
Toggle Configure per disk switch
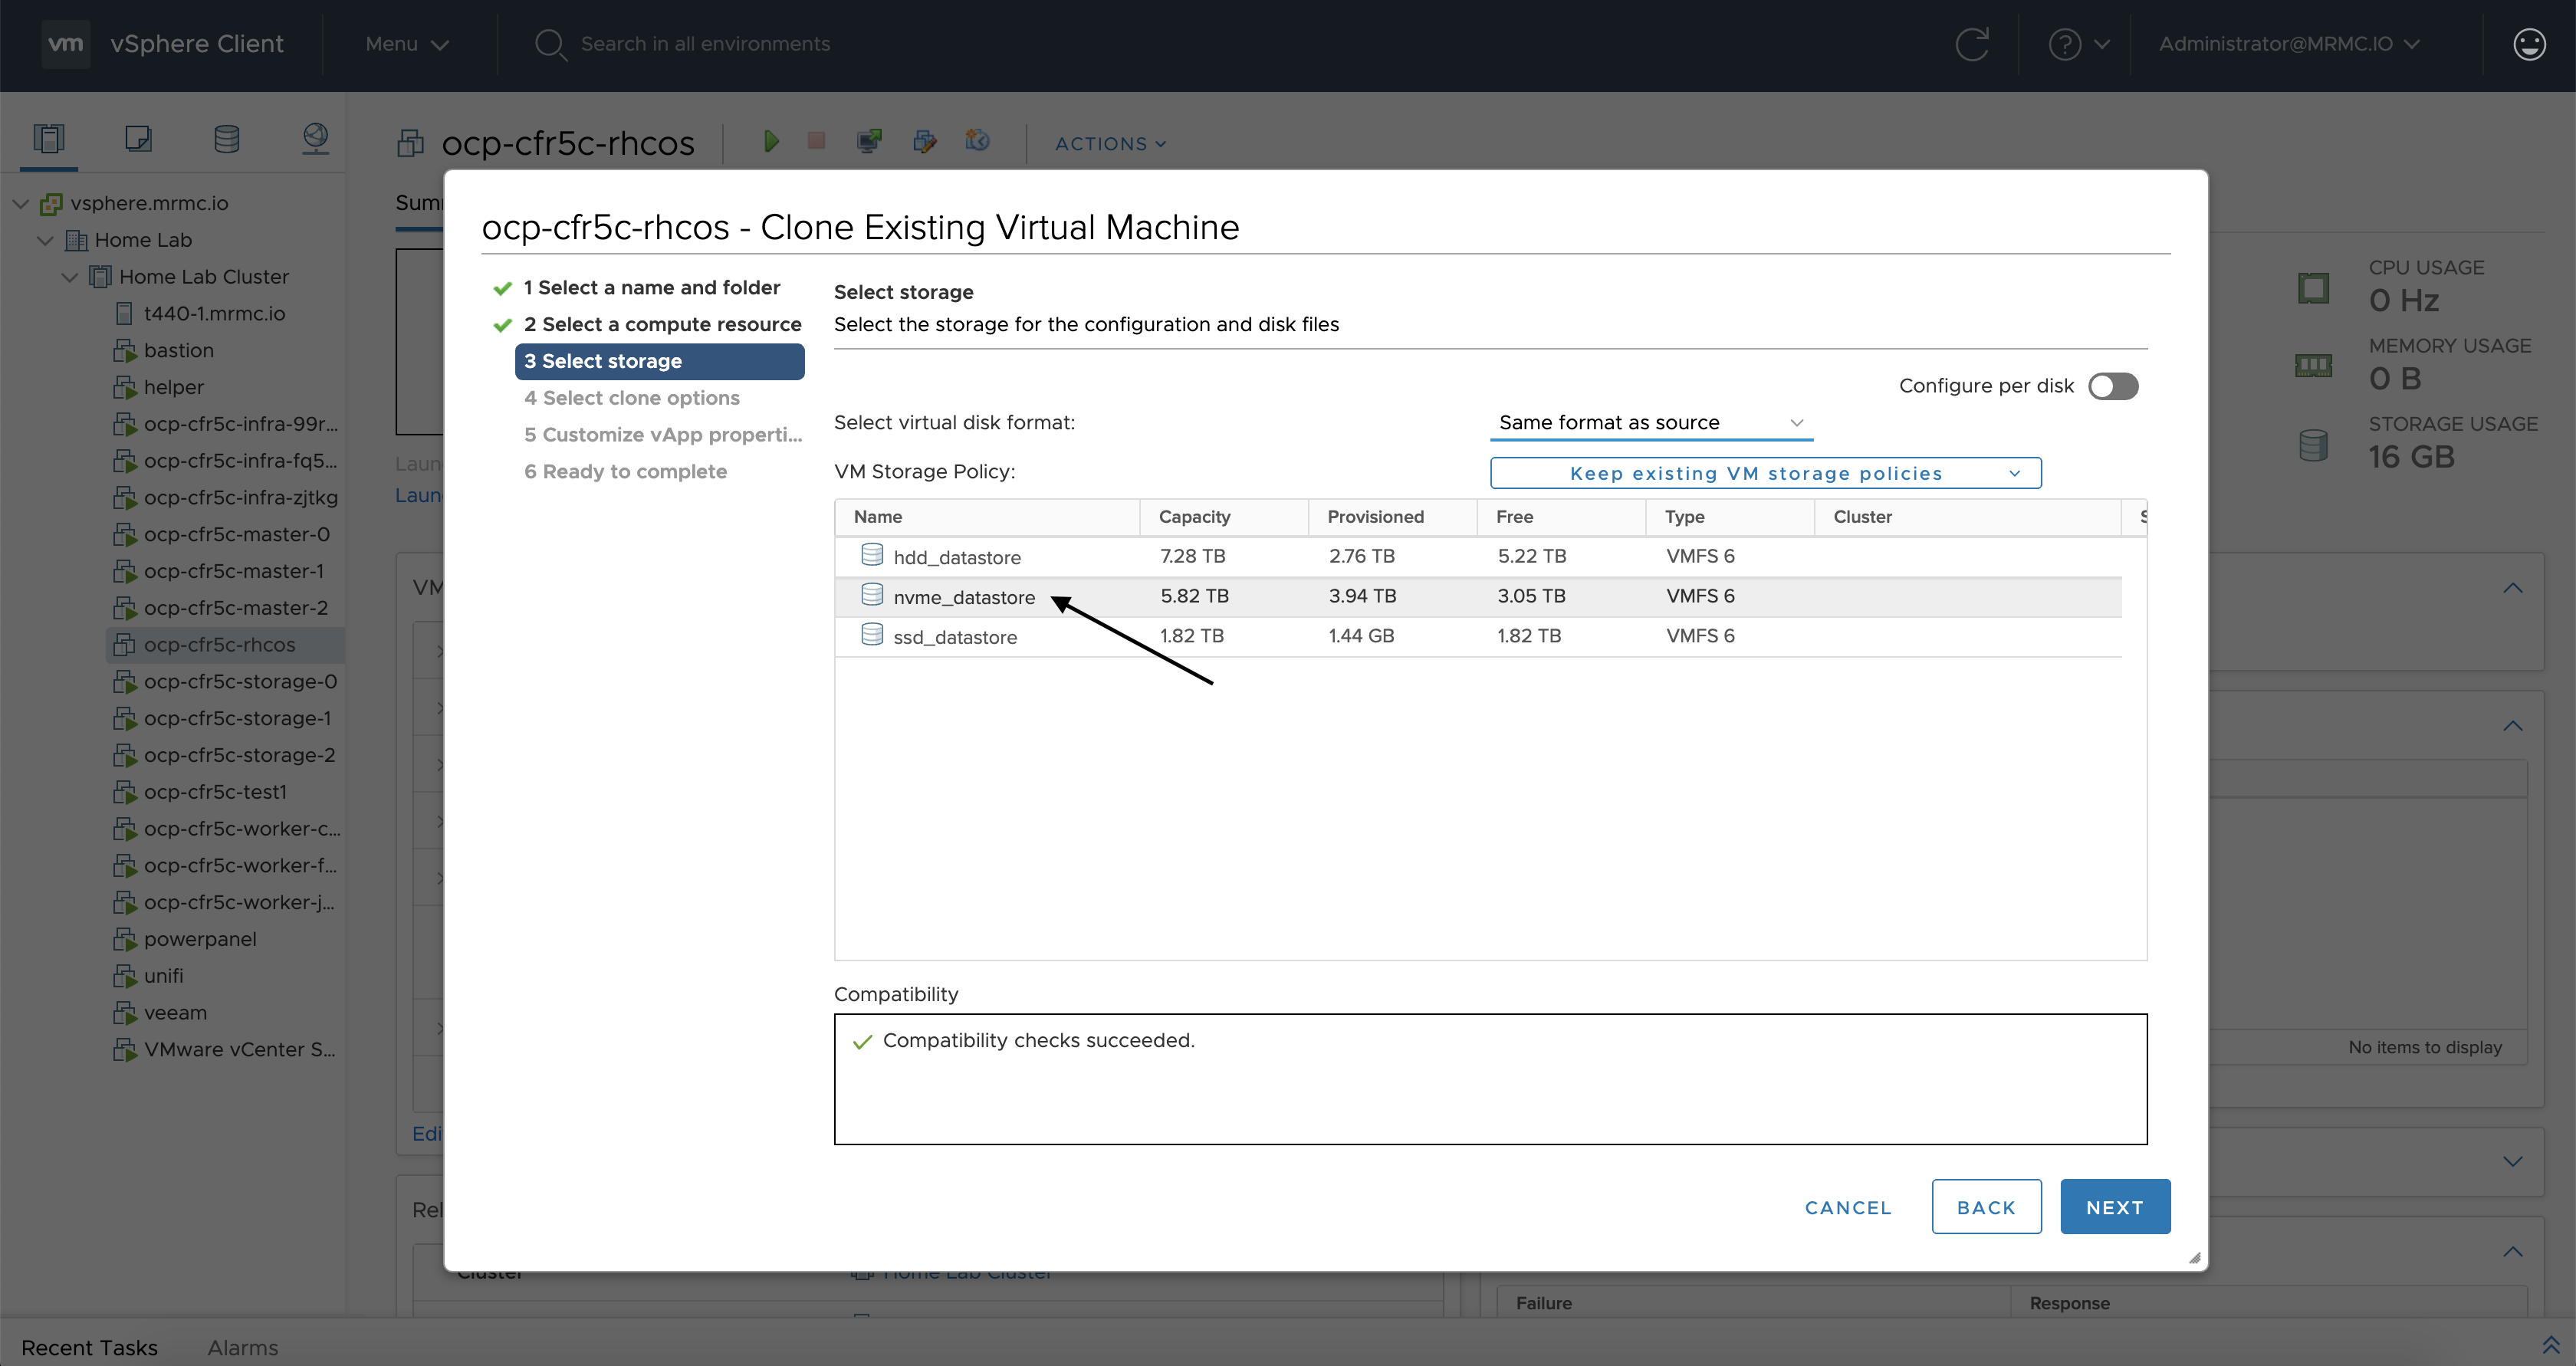(2113, 386)
